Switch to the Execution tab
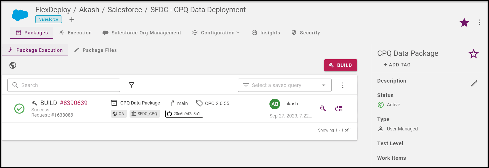Screen dimensions: 489x168 (75, 33)
